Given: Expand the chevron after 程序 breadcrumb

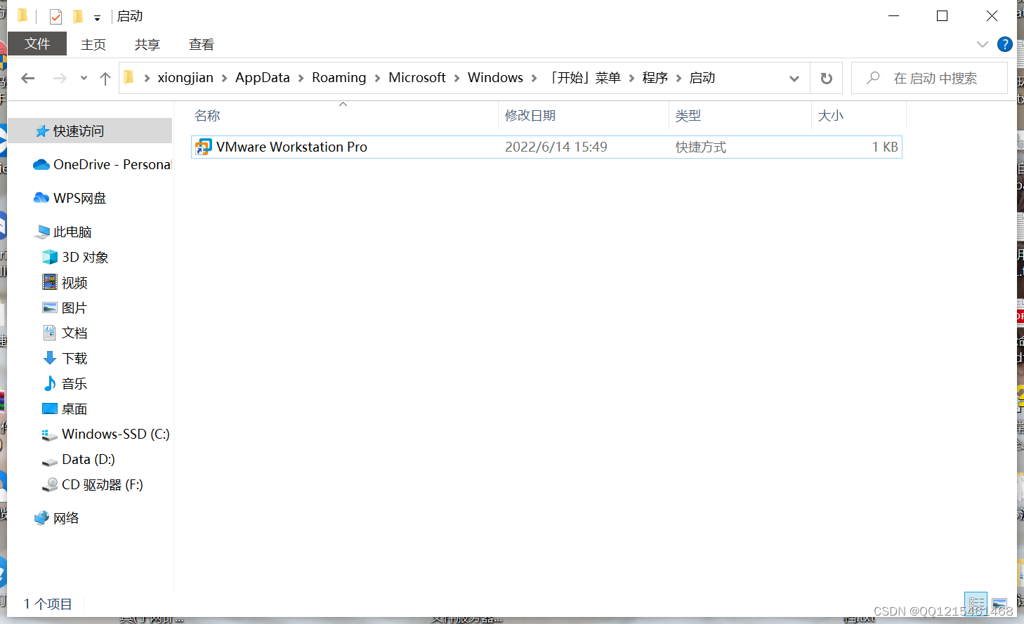Looking at the screenshot, I should [x=678, y=78].
